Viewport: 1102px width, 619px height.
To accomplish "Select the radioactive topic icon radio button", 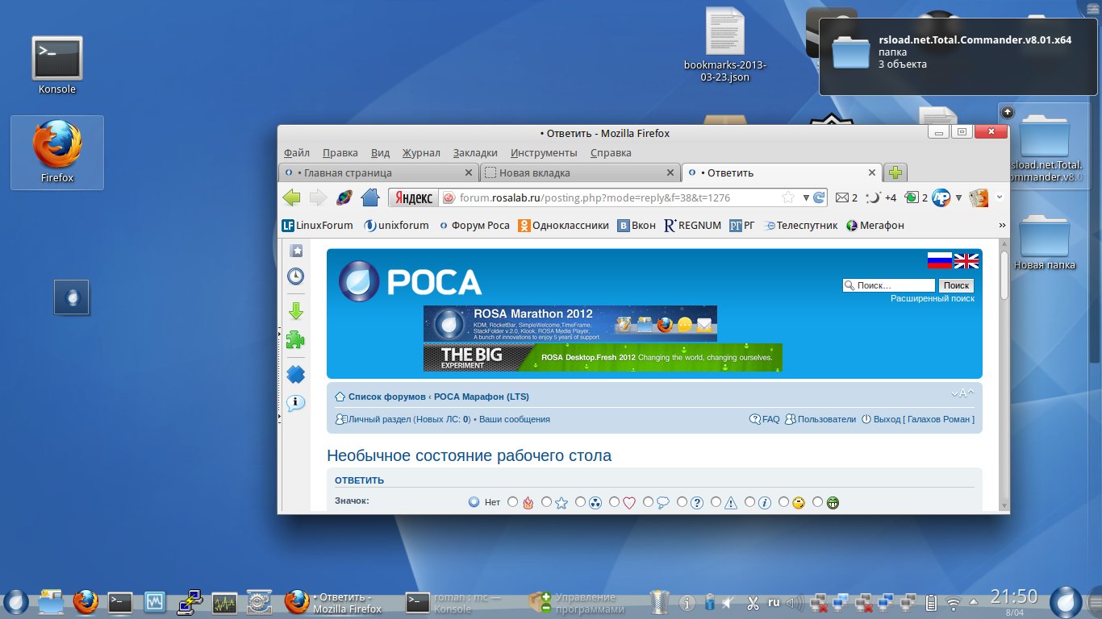I will pos(580,502).
